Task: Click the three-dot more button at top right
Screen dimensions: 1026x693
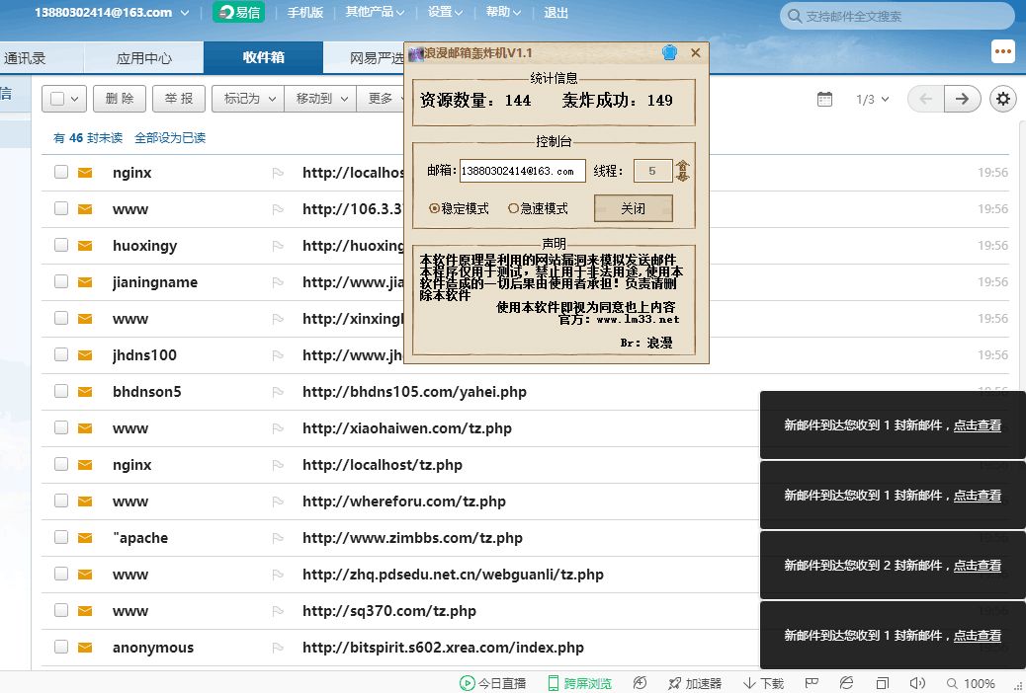Action: (x=1003, y=51)
